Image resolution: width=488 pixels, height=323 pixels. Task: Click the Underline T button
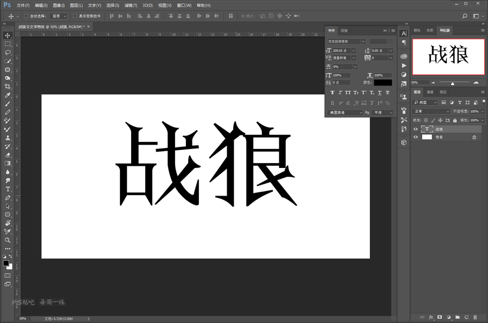380,93
